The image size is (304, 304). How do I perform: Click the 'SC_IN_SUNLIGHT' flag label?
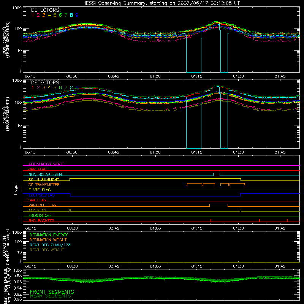tap(44, 179)
